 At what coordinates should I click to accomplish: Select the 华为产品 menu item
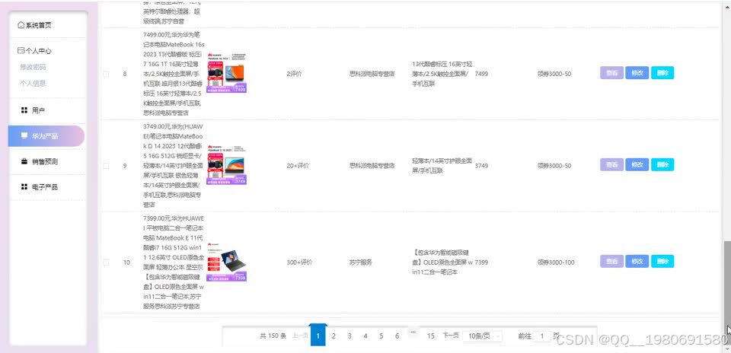(46, 136)
